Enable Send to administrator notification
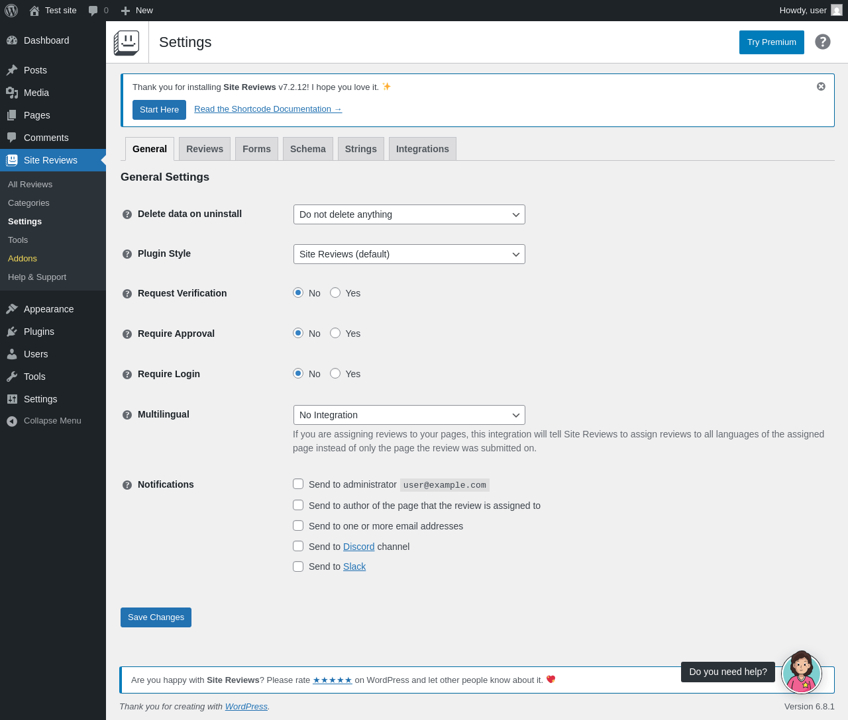 [x=298, y=484]
